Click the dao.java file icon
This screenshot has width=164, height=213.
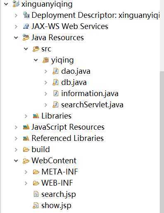click(55, 71)
